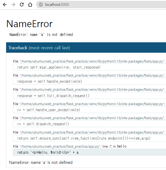The width and height of the screenshot is (166, 170).
Task: Expand the self.handle_exception(e) code frame
Action: [89, 81]
